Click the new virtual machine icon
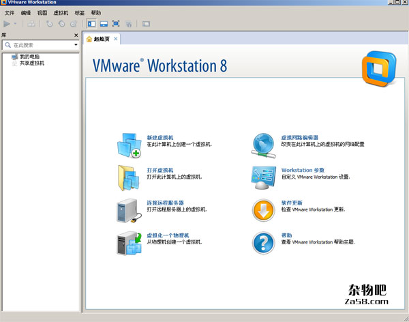 (x=129, y=145)
